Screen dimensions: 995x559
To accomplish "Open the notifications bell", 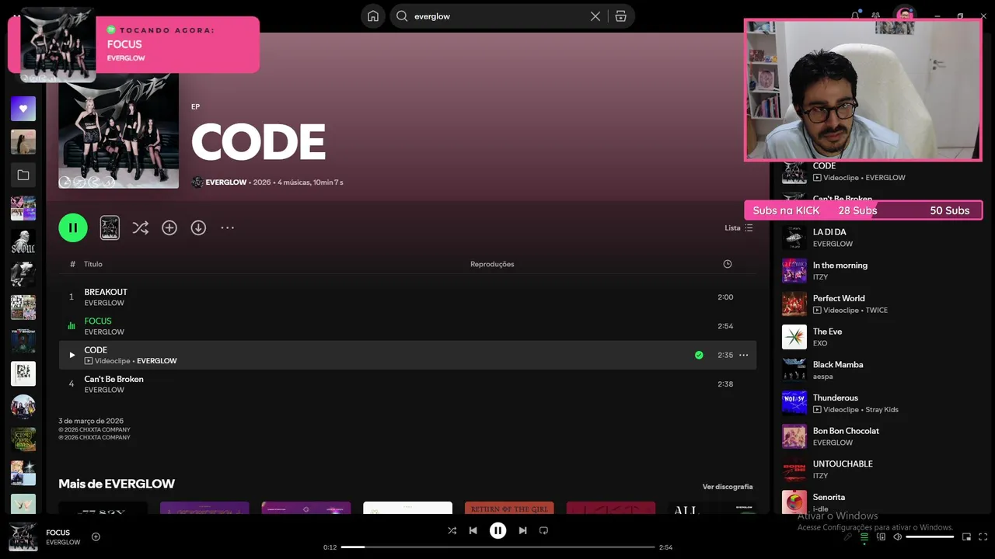I will pos(855,14).
